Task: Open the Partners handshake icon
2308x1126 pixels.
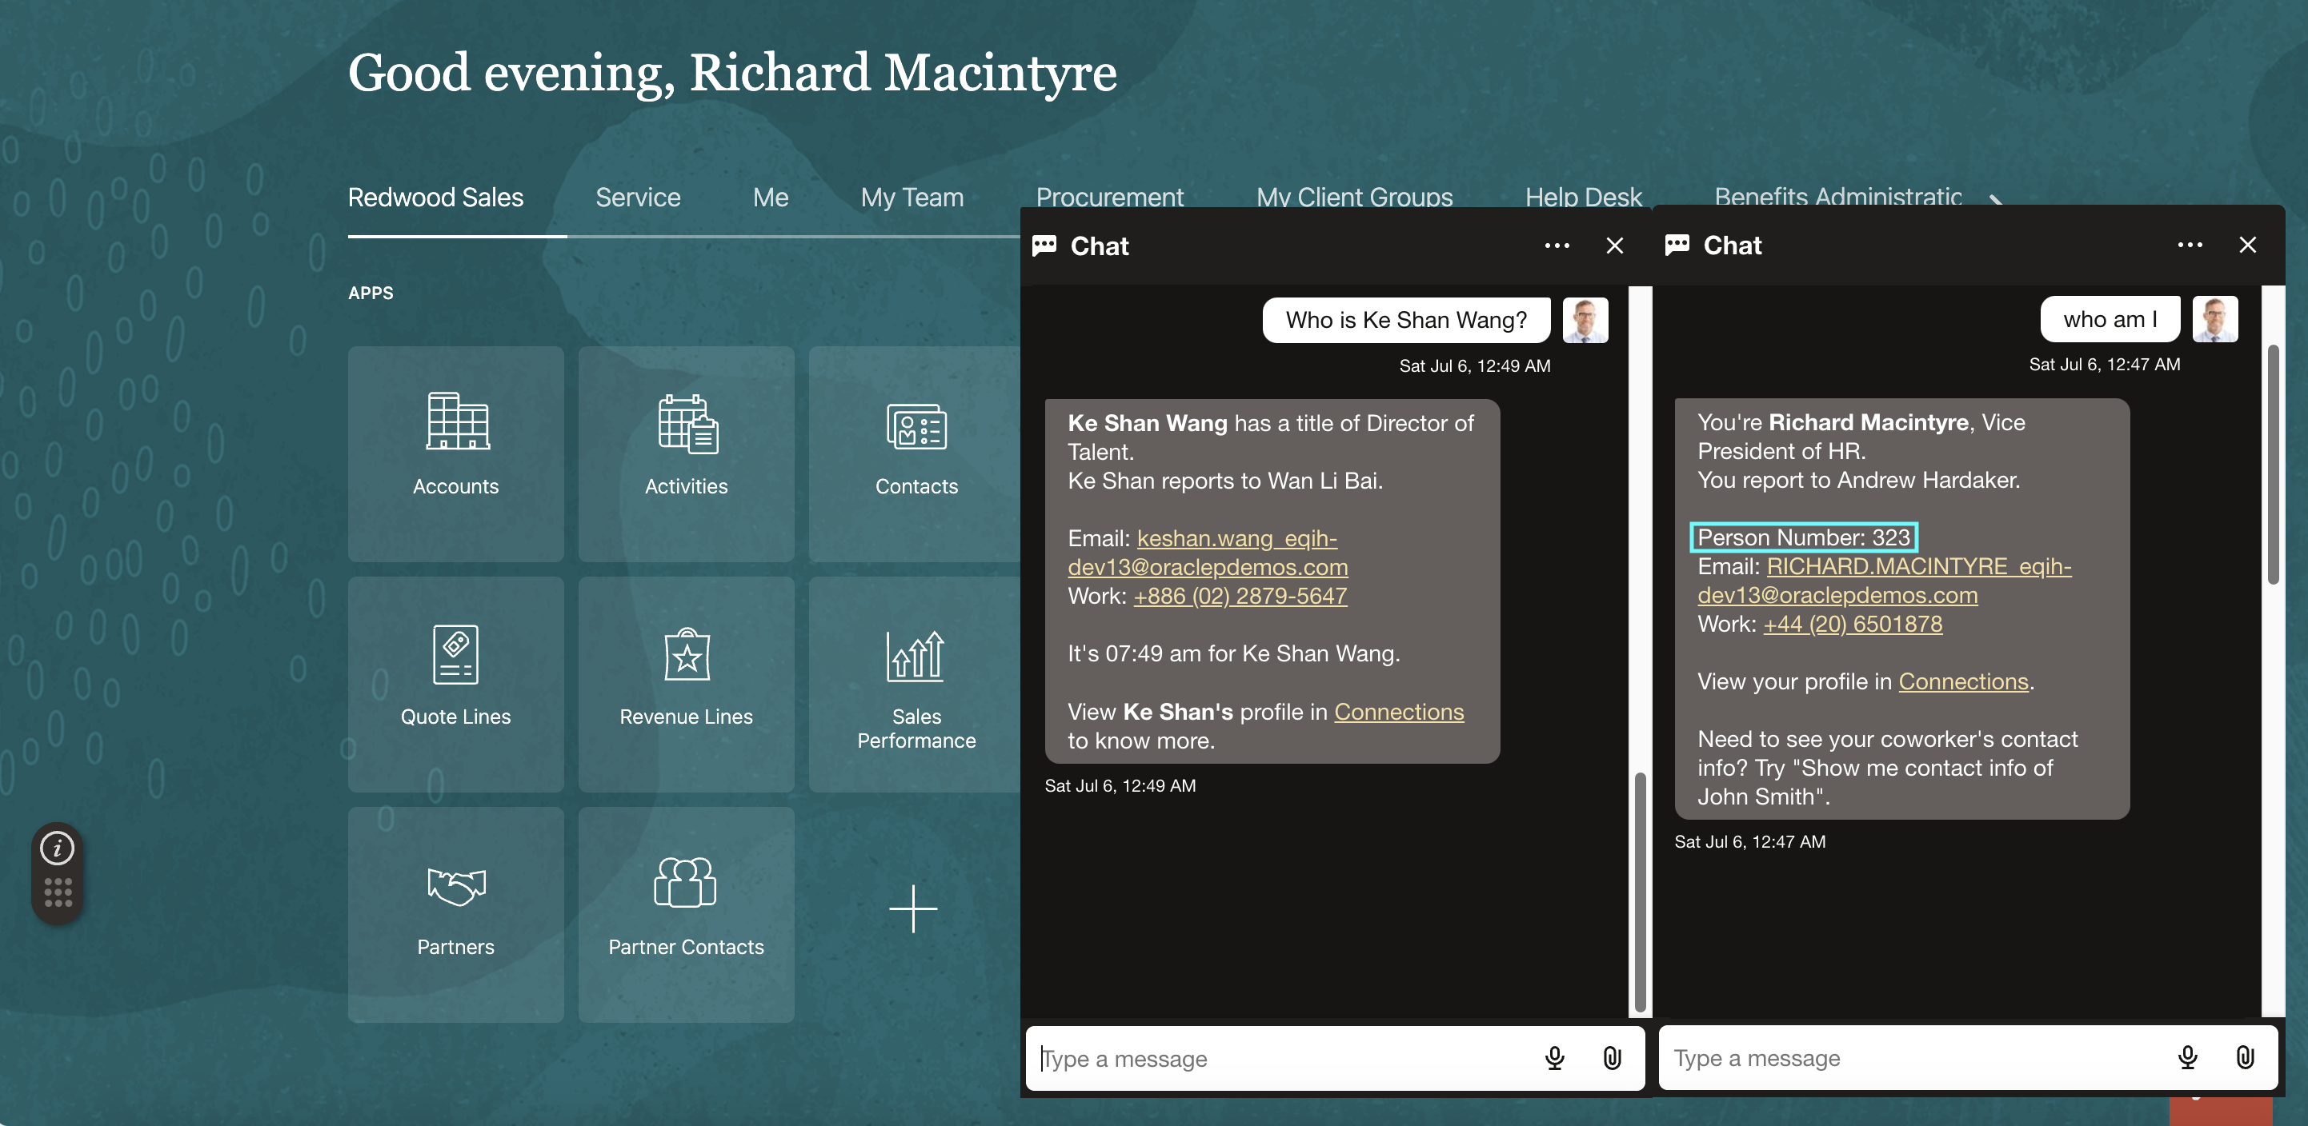Action: (x=455, y=885)
